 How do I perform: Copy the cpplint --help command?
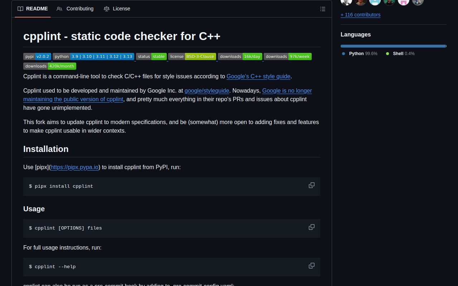point(312,266)
